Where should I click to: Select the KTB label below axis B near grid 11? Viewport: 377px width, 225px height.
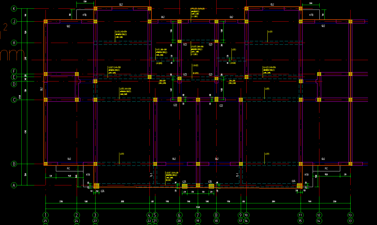[x=307, y=175]
